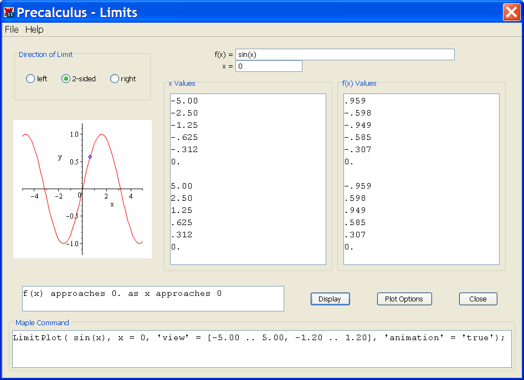Click the Close button beside Plot Options
This screenshot has height=380, width=524.
477,299
